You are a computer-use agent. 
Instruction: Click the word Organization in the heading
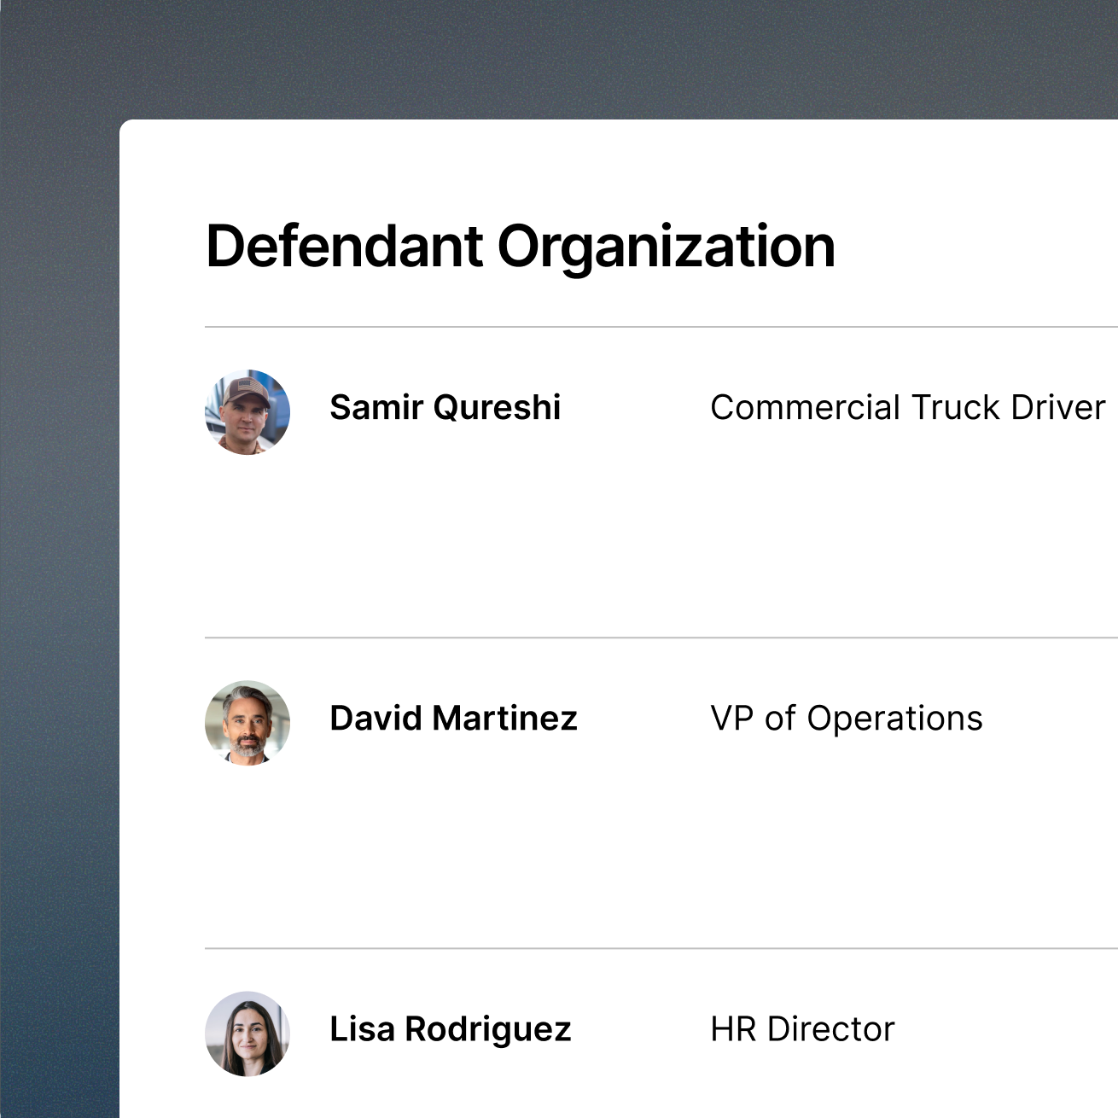point(666,247)
